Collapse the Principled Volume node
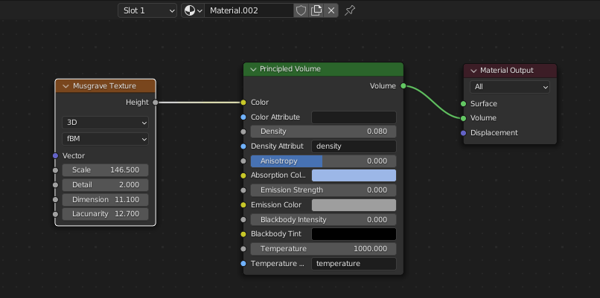The image size is (600, 298). tap(252, 69)
